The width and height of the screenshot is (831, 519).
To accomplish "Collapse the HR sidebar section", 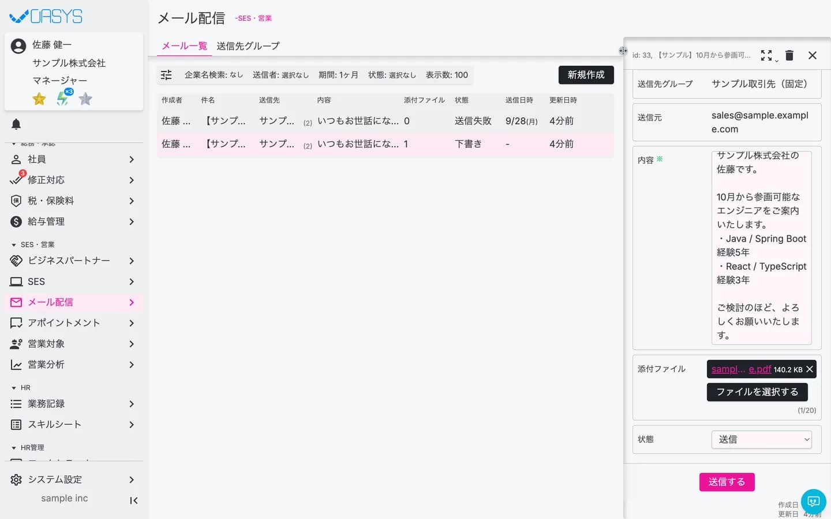I will (14, 388).
